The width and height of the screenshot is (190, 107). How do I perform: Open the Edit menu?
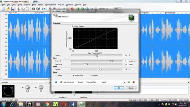(8, 5)
